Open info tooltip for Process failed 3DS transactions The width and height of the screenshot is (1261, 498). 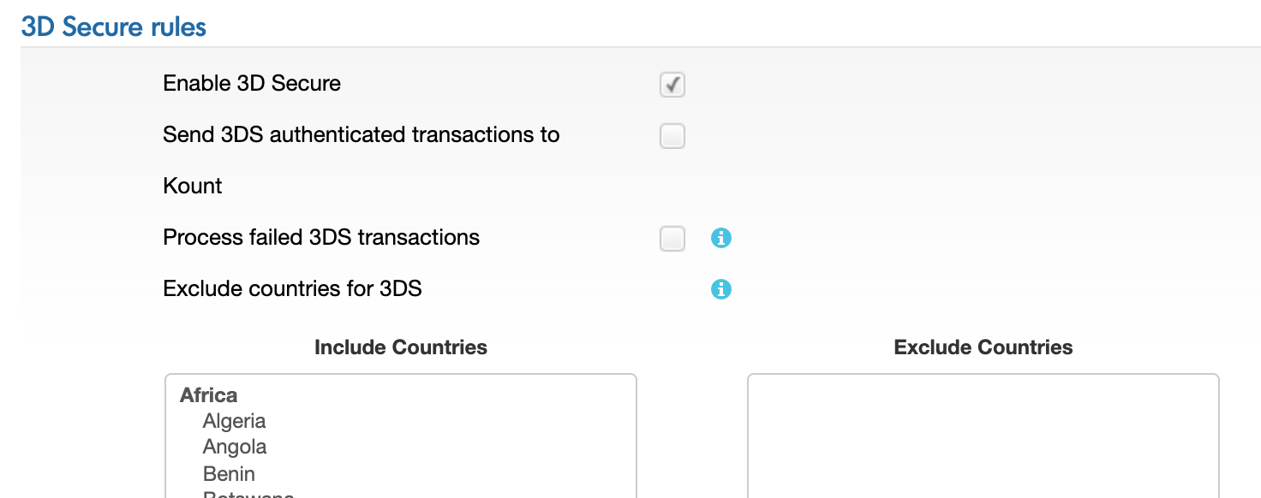(721, 239)
